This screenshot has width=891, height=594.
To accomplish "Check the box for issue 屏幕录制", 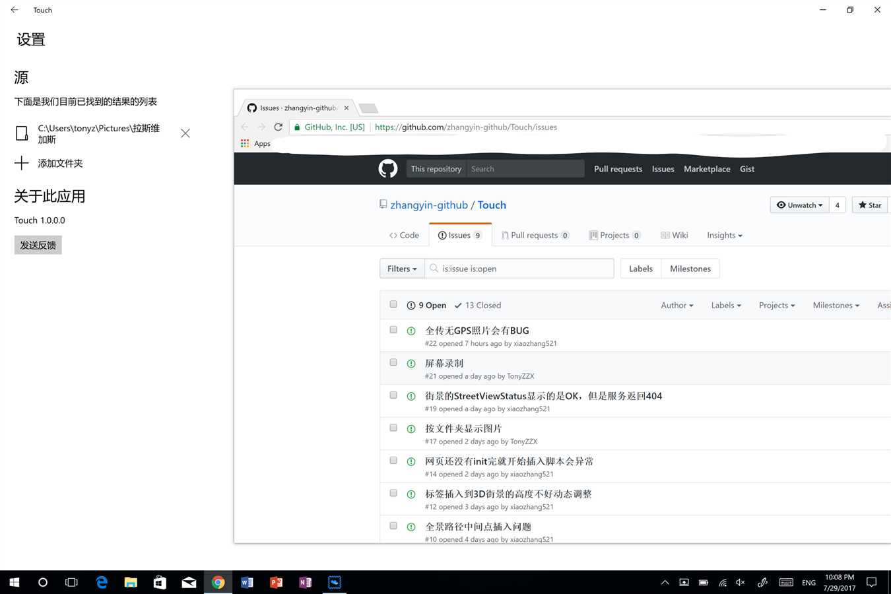I will pos(393,362).
